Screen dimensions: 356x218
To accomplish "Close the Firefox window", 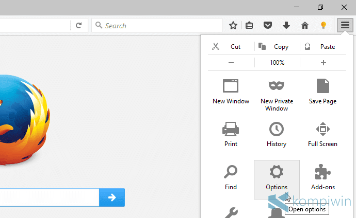I will tap(344, 7).
